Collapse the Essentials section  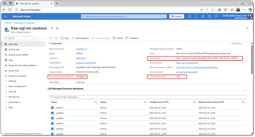tap(55, 43)
